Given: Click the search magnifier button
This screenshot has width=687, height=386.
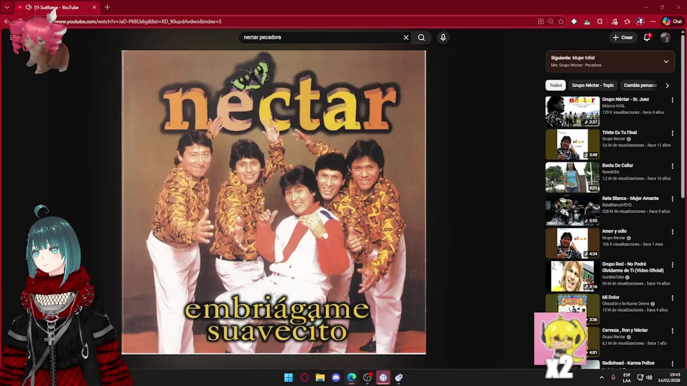Looking at the screenshot, I should [x=421, y=38].
